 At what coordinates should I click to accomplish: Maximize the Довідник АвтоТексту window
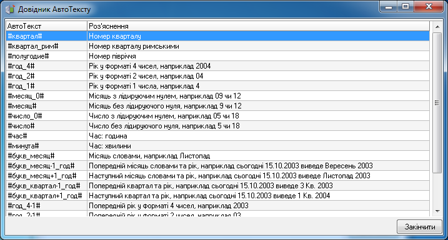[406, 7]
